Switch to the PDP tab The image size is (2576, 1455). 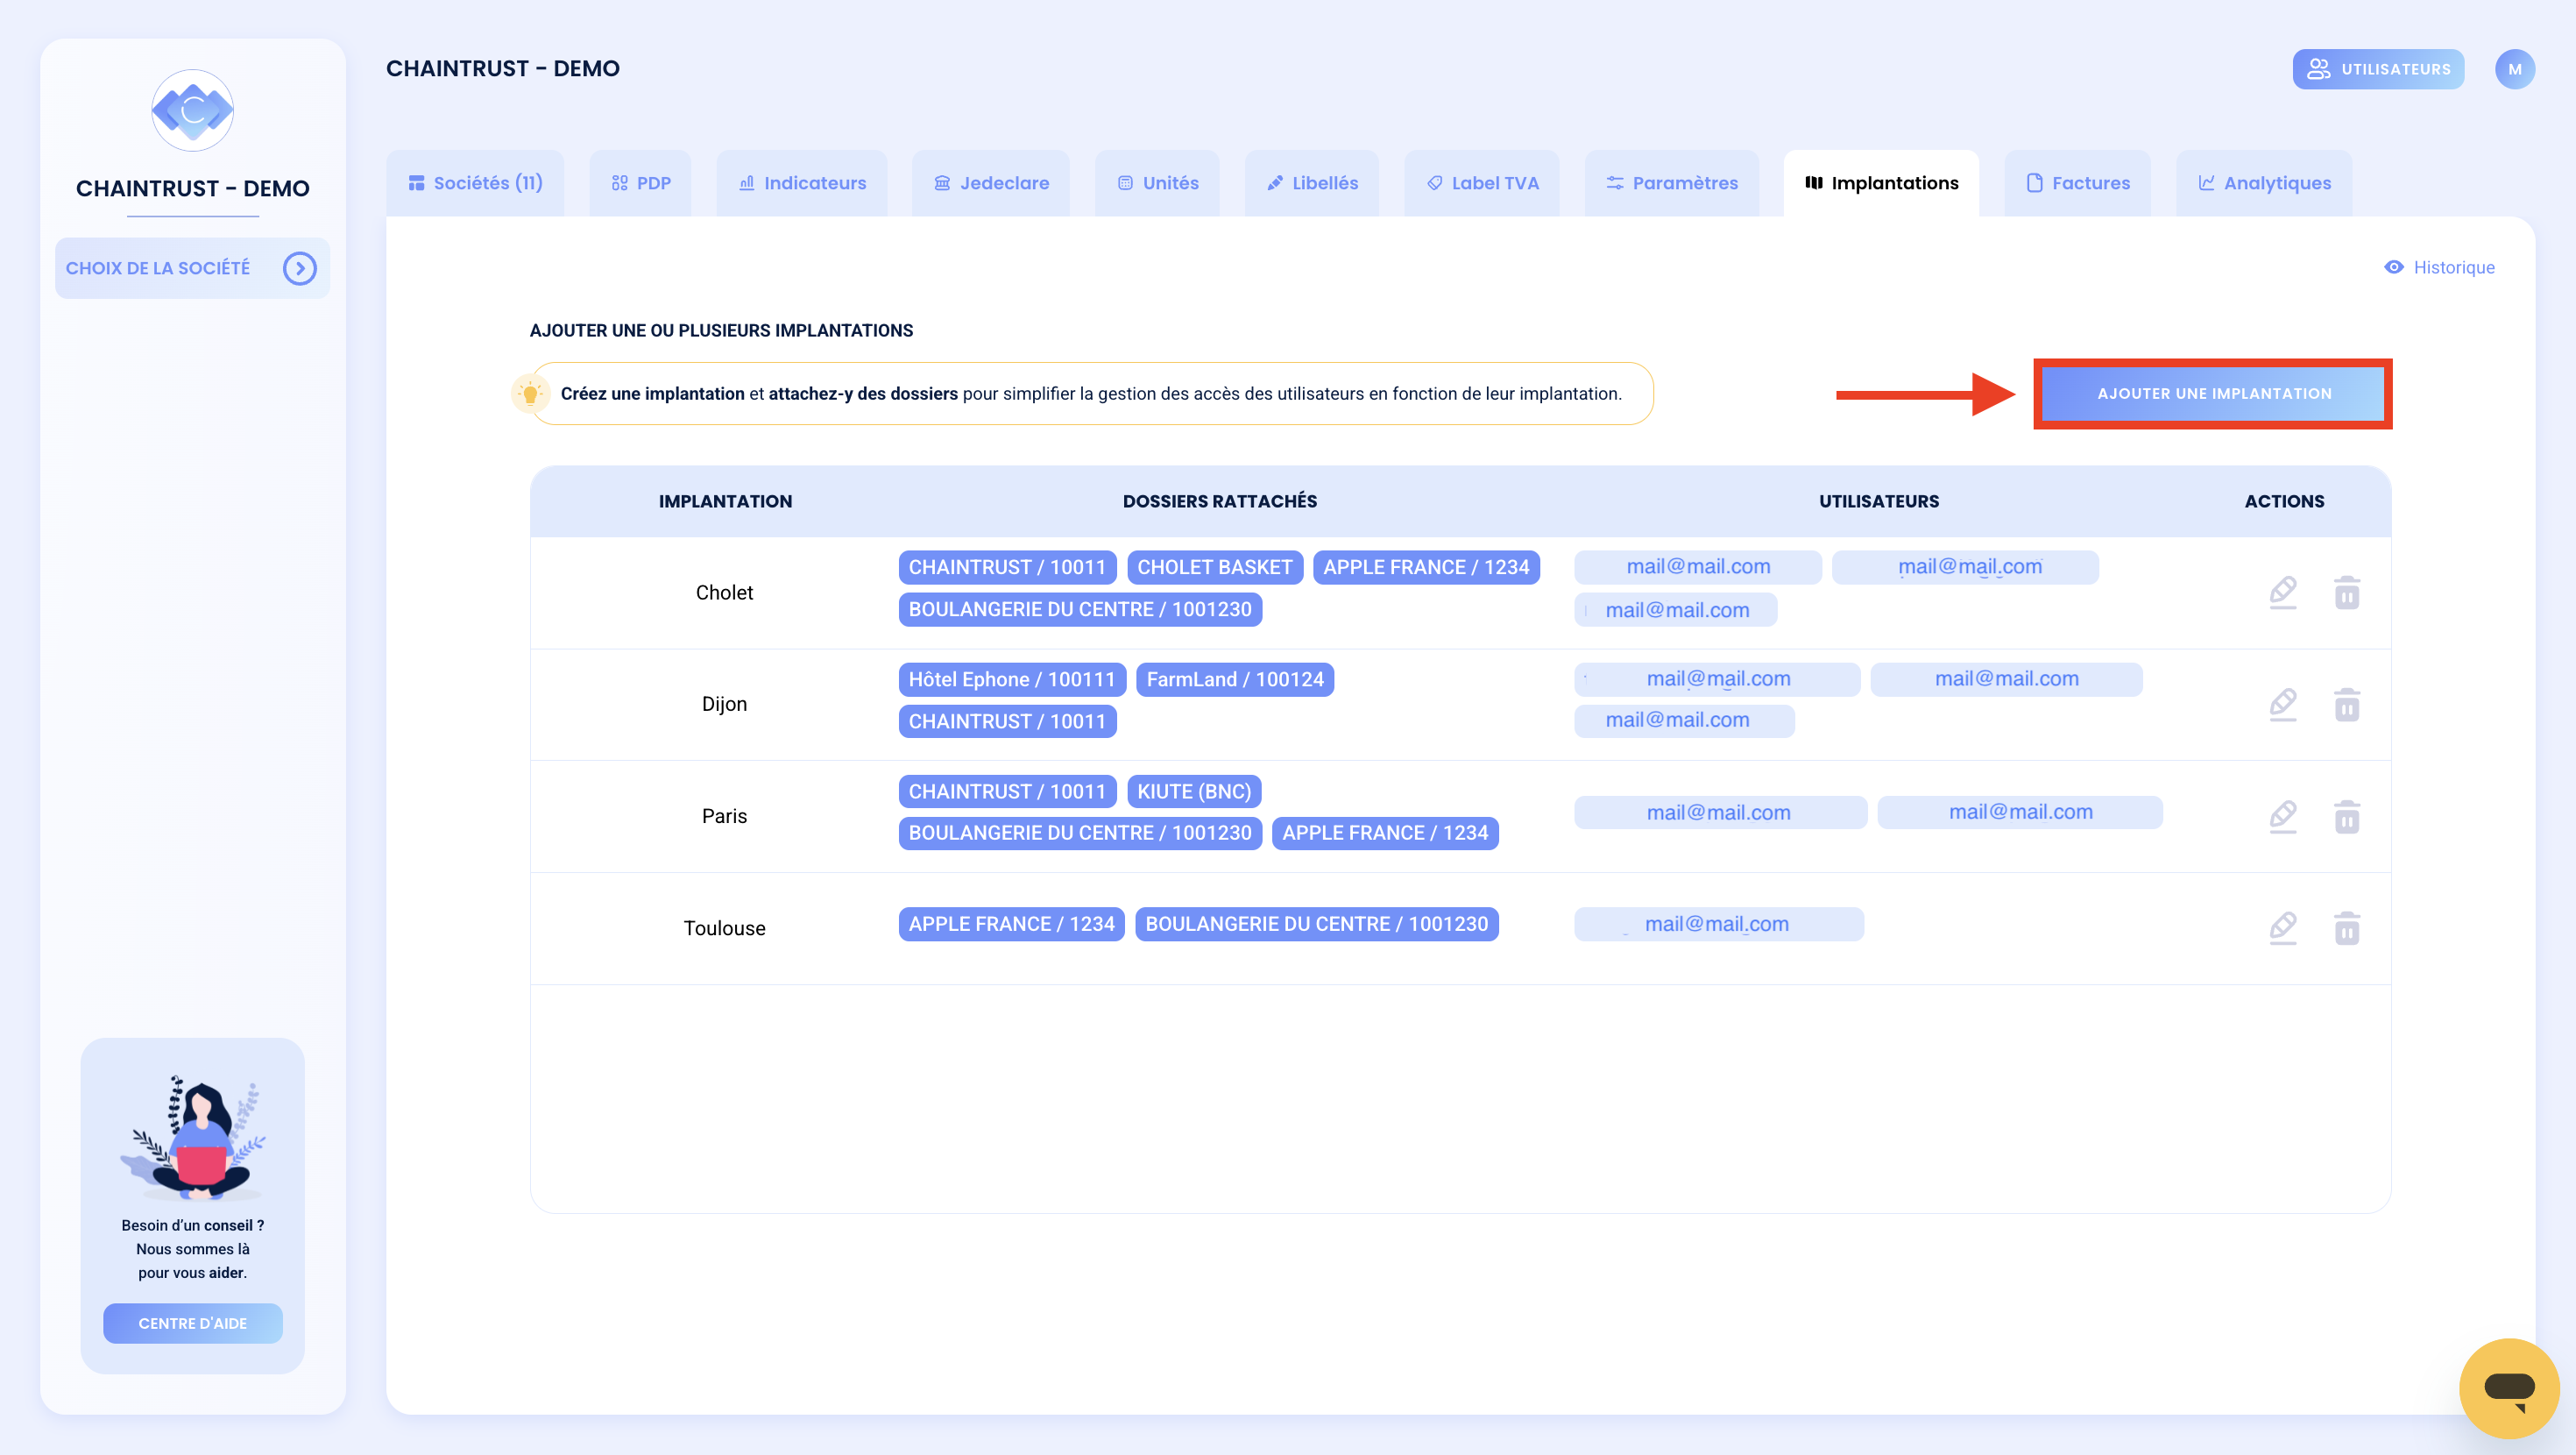point(640,183)
